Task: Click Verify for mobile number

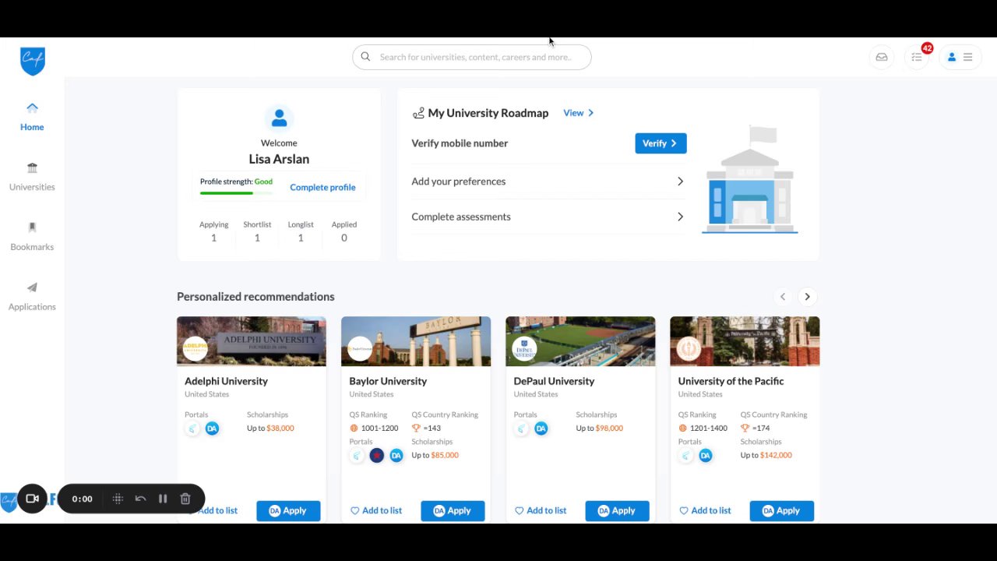Action: (661, 143)
